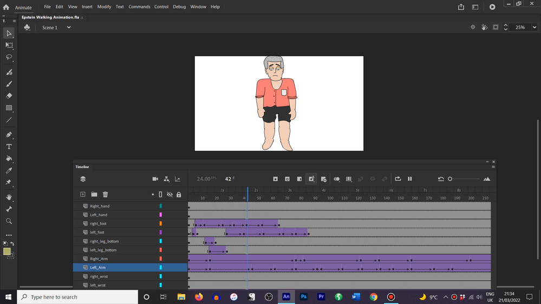This screenshot has height=304, width=541.
Task: Open layer depth panel icon
Action: (x=178, y=179)
